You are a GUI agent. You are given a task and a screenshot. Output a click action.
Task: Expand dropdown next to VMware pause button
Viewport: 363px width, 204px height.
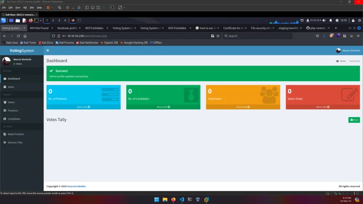(x=52, y=8)
